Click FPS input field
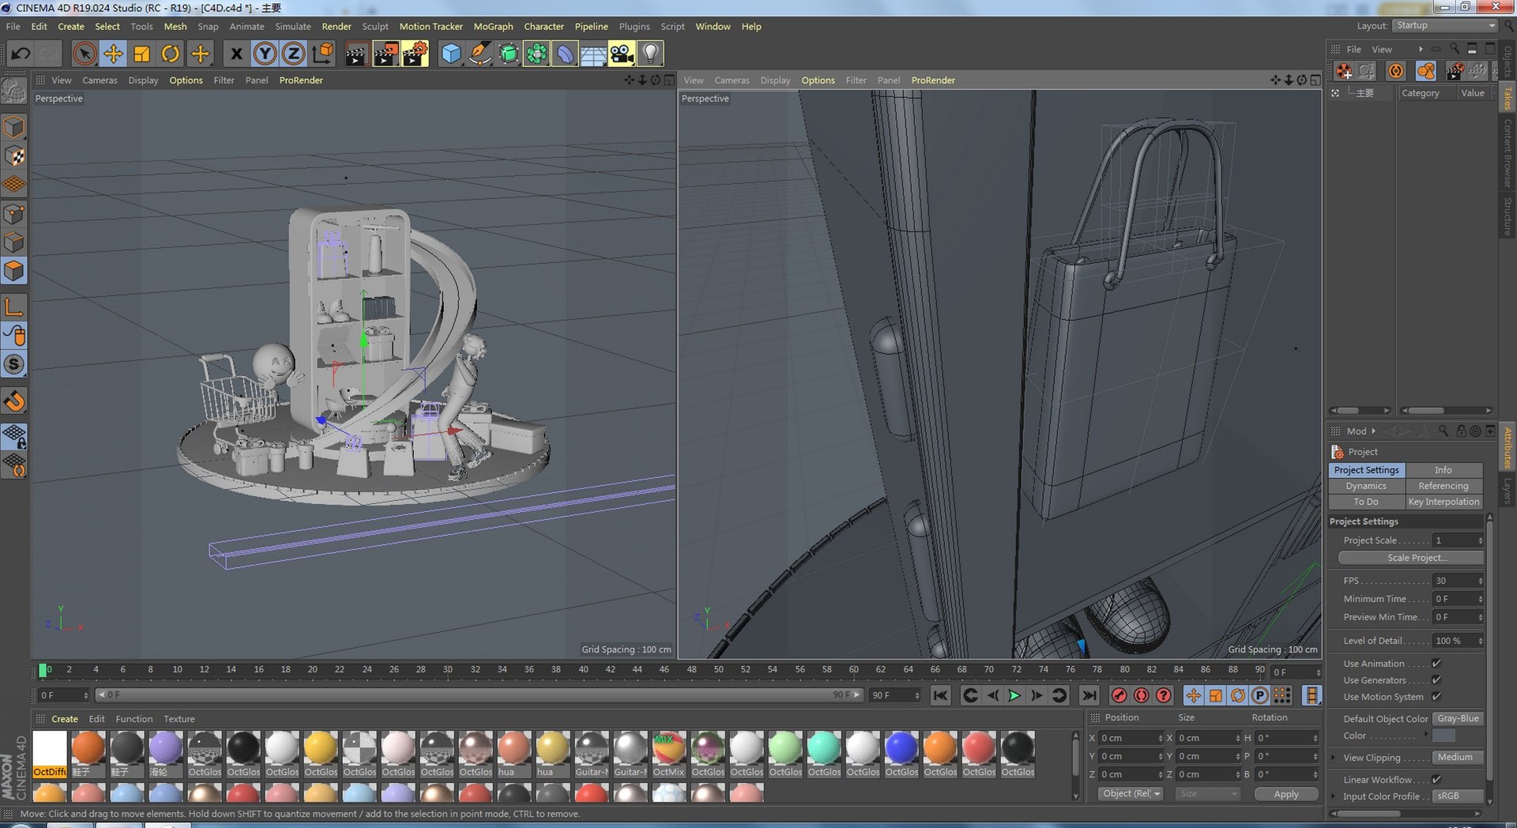This screenshot has height=828, width=1517. coord(1457,581)
